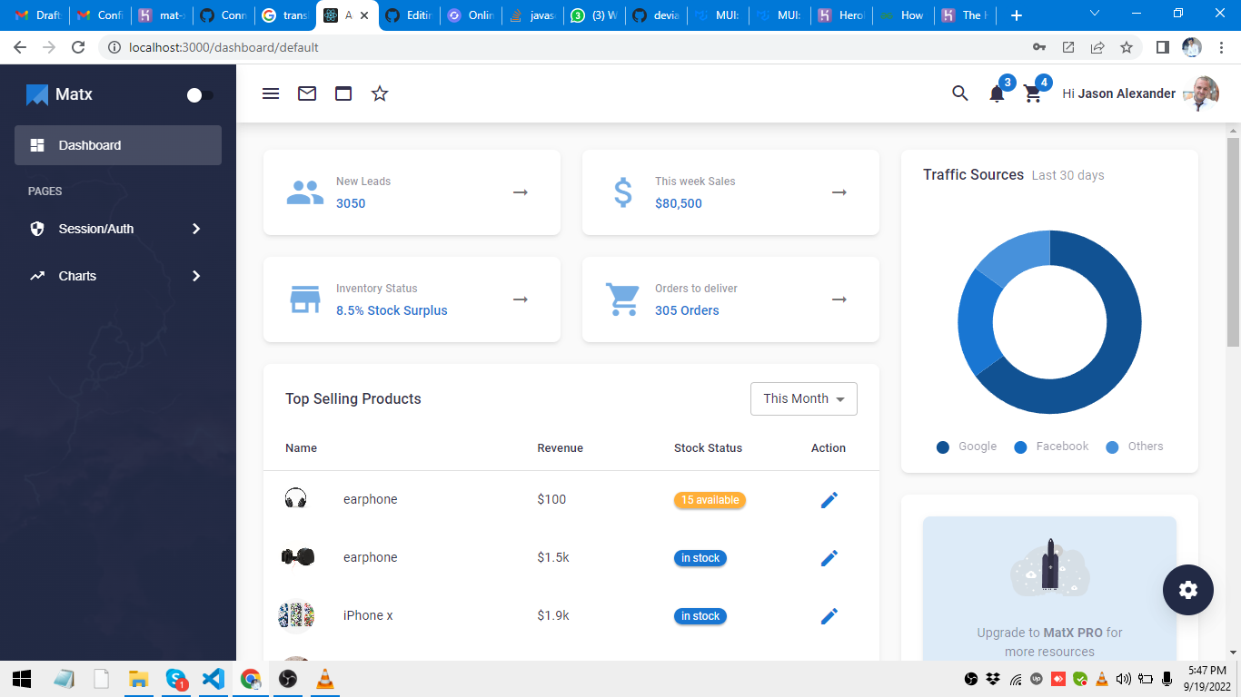Edit the earphone product entry
Viewport: 1241px width, 697px height.
[829, 499]
